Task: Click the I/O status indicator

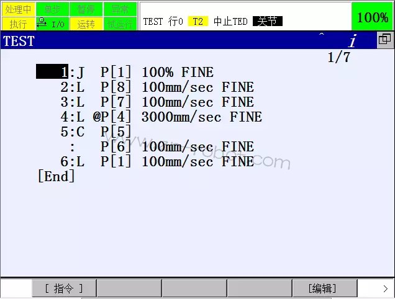Action: (52, 24)
